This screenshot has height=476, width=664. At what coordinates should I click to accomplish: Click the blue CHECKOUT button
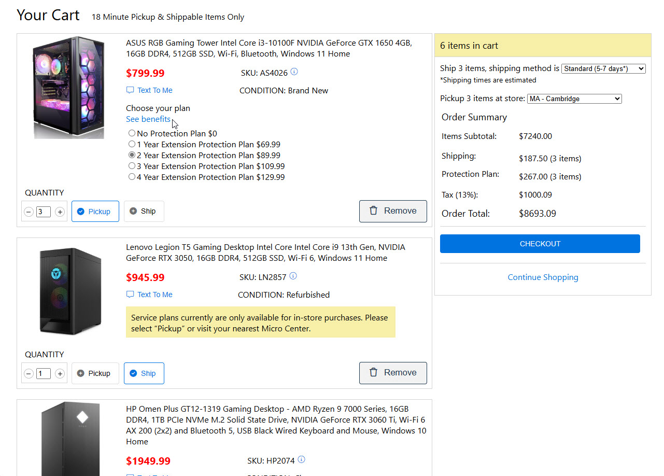(x=540, y=244)
